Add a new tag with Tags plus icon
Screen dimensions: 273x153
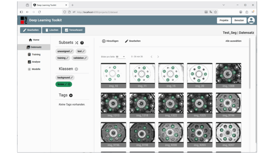(x=71, y=95)
